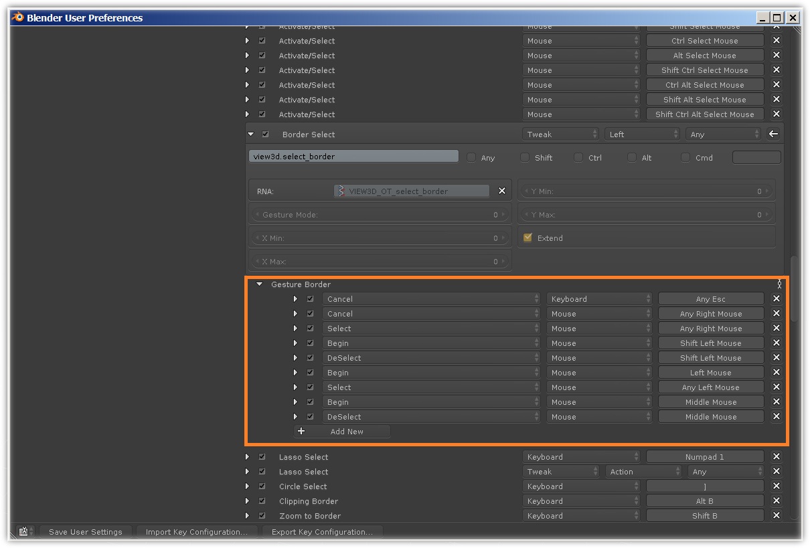Screen dimensions: 810x548
Task: Remove the Circle Select keymap entry
Action: pyautogui.click(x=776, y=486)
